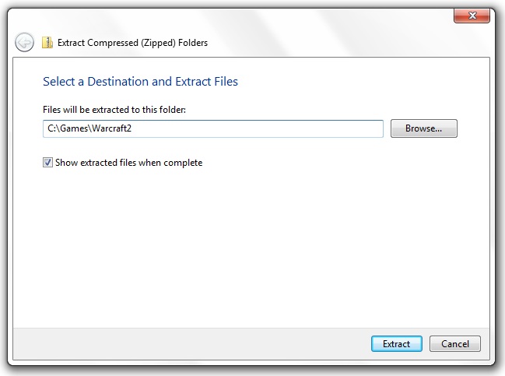Click Browse... to pick a folder

(423, 128)
